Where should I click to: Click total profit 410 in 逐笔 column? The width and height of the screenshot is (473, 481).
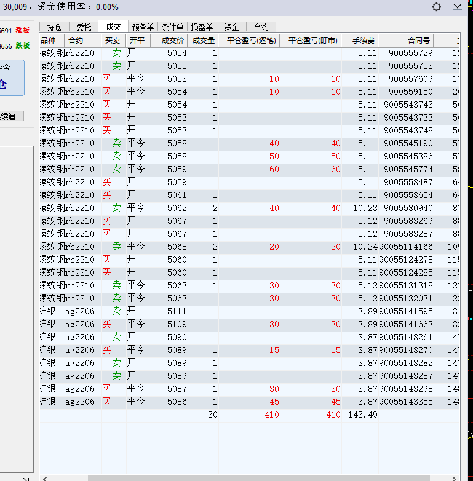click(272, 415)
